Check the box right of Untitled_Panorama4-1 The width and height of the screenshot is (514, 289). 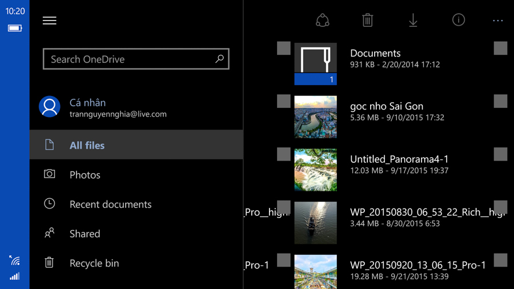coord(500,154)
